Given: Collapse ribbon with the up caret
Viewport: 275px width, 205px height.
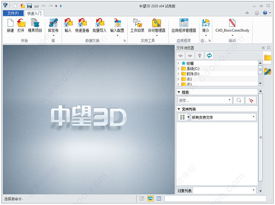Looking at the screenshot, I should tap(247, 13).
